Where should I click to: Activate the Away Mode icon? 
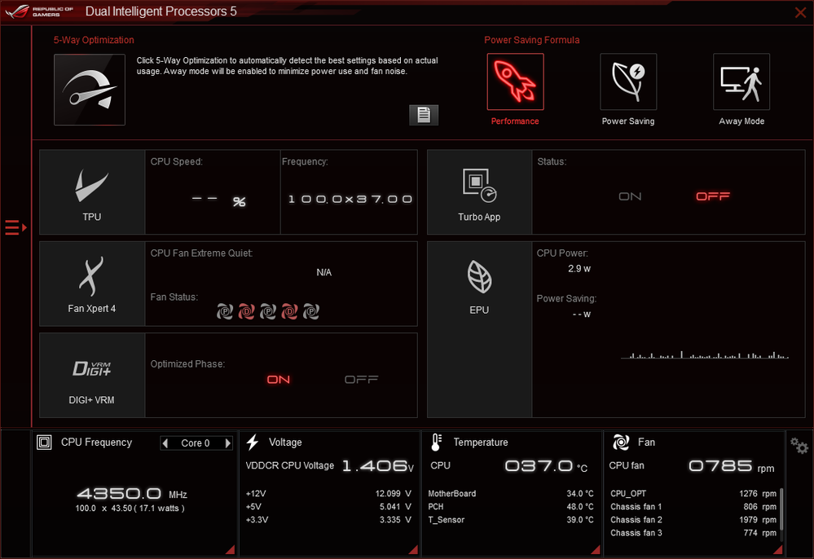pyautogui.click(x=741, y=81)
